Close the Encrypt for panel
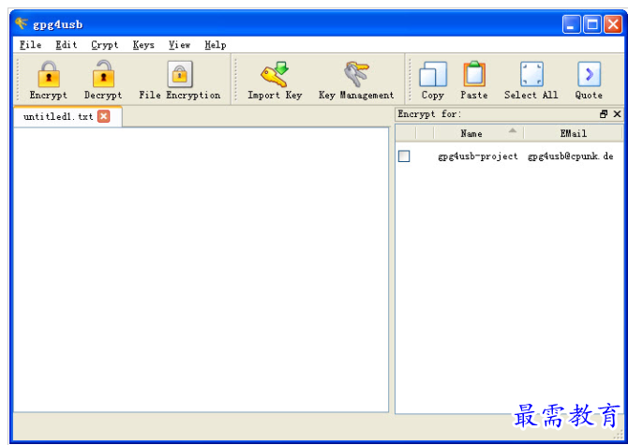 coord(617,114)
